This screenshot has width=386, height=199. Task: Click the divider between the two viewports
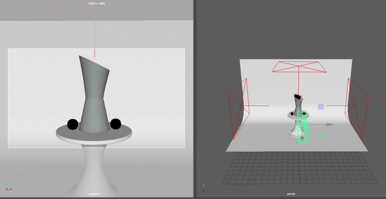(195, 100)
